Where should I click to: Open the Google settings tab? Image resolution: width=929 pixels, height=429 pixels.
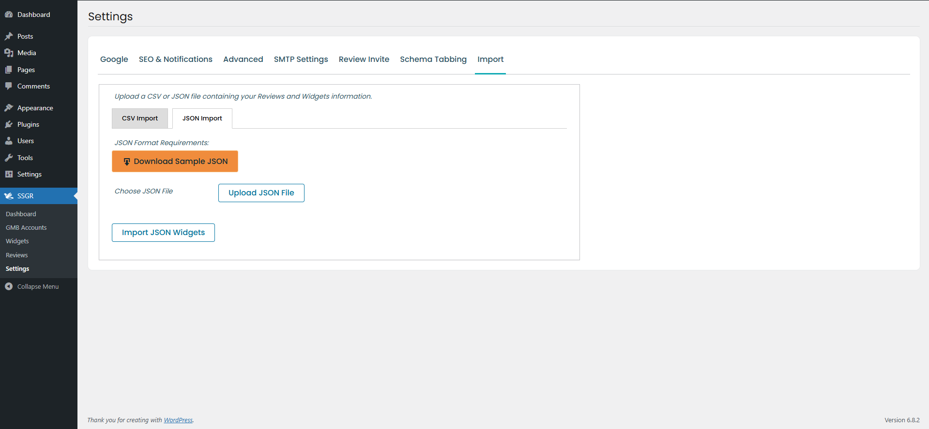[114, 59]
